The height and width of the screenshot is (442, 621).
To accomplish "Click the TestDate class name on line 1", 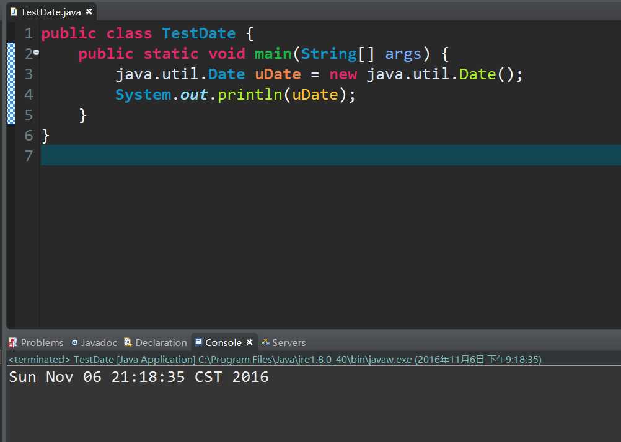I will point(199,33).
